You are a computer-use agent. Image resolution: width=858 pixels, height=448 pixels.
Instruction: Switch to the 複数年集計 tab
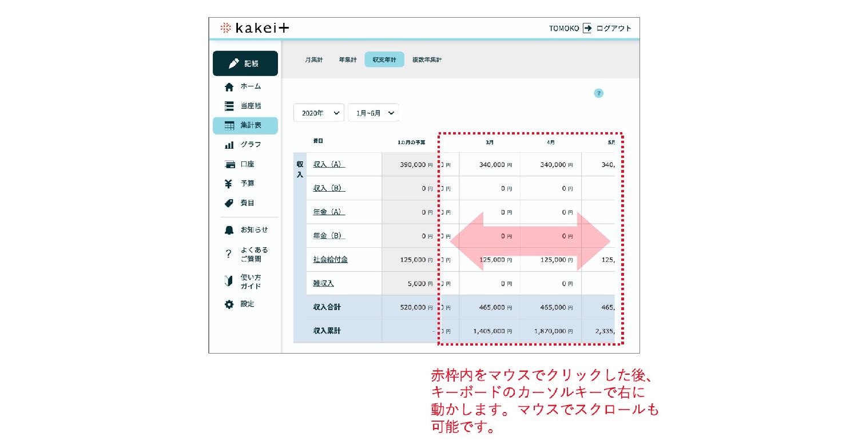point(427,60)
